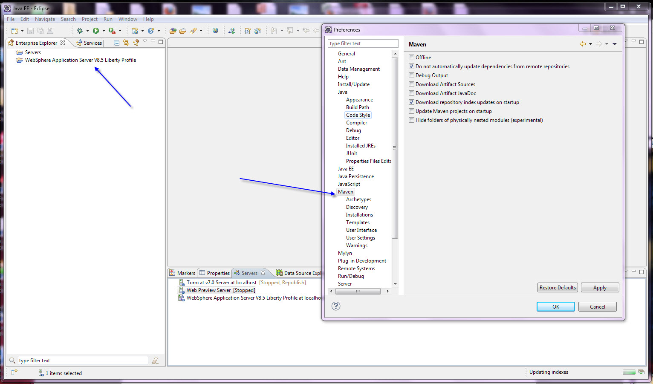Click the Preferences help question mark
Screen dimensions: 653x384
click(x=336, y=306)
